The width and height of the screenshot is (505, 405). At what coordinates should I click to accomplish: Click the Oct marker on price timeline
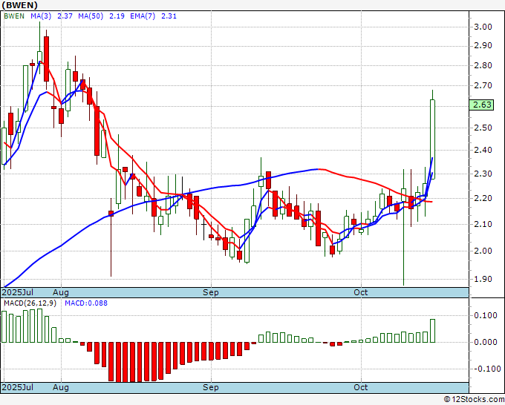pyautogui.click(x=361, y=292)
